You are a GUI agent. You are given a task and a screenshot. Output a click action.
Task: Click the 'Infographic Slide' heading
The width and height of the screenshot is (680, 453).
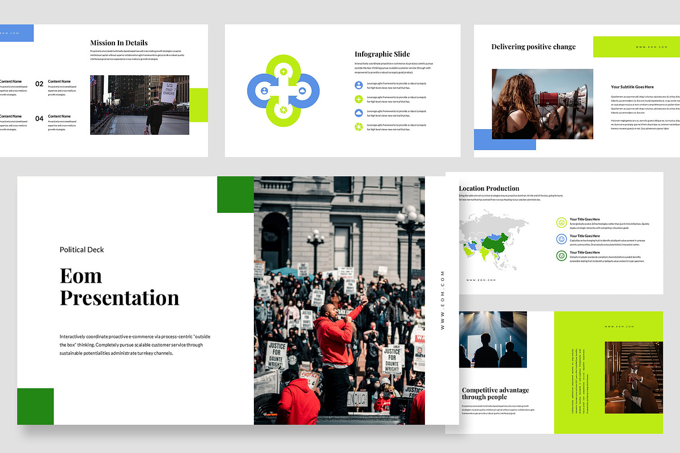click(x=382, y=54)
